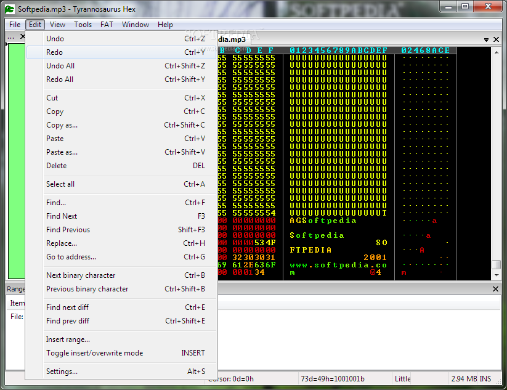Image resolution: width=507 pixels, height=390 pixels.
Task: Choose the plain Copy menu entry
Action: point(121,112)
